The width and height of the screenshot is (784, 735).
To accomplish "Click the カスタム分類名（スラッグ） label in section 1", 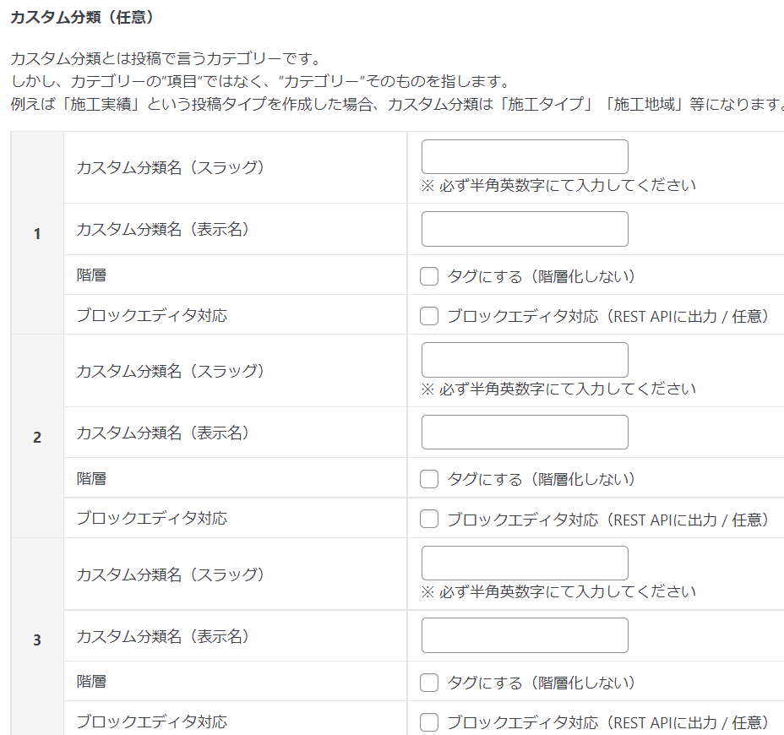I will 170,167.
